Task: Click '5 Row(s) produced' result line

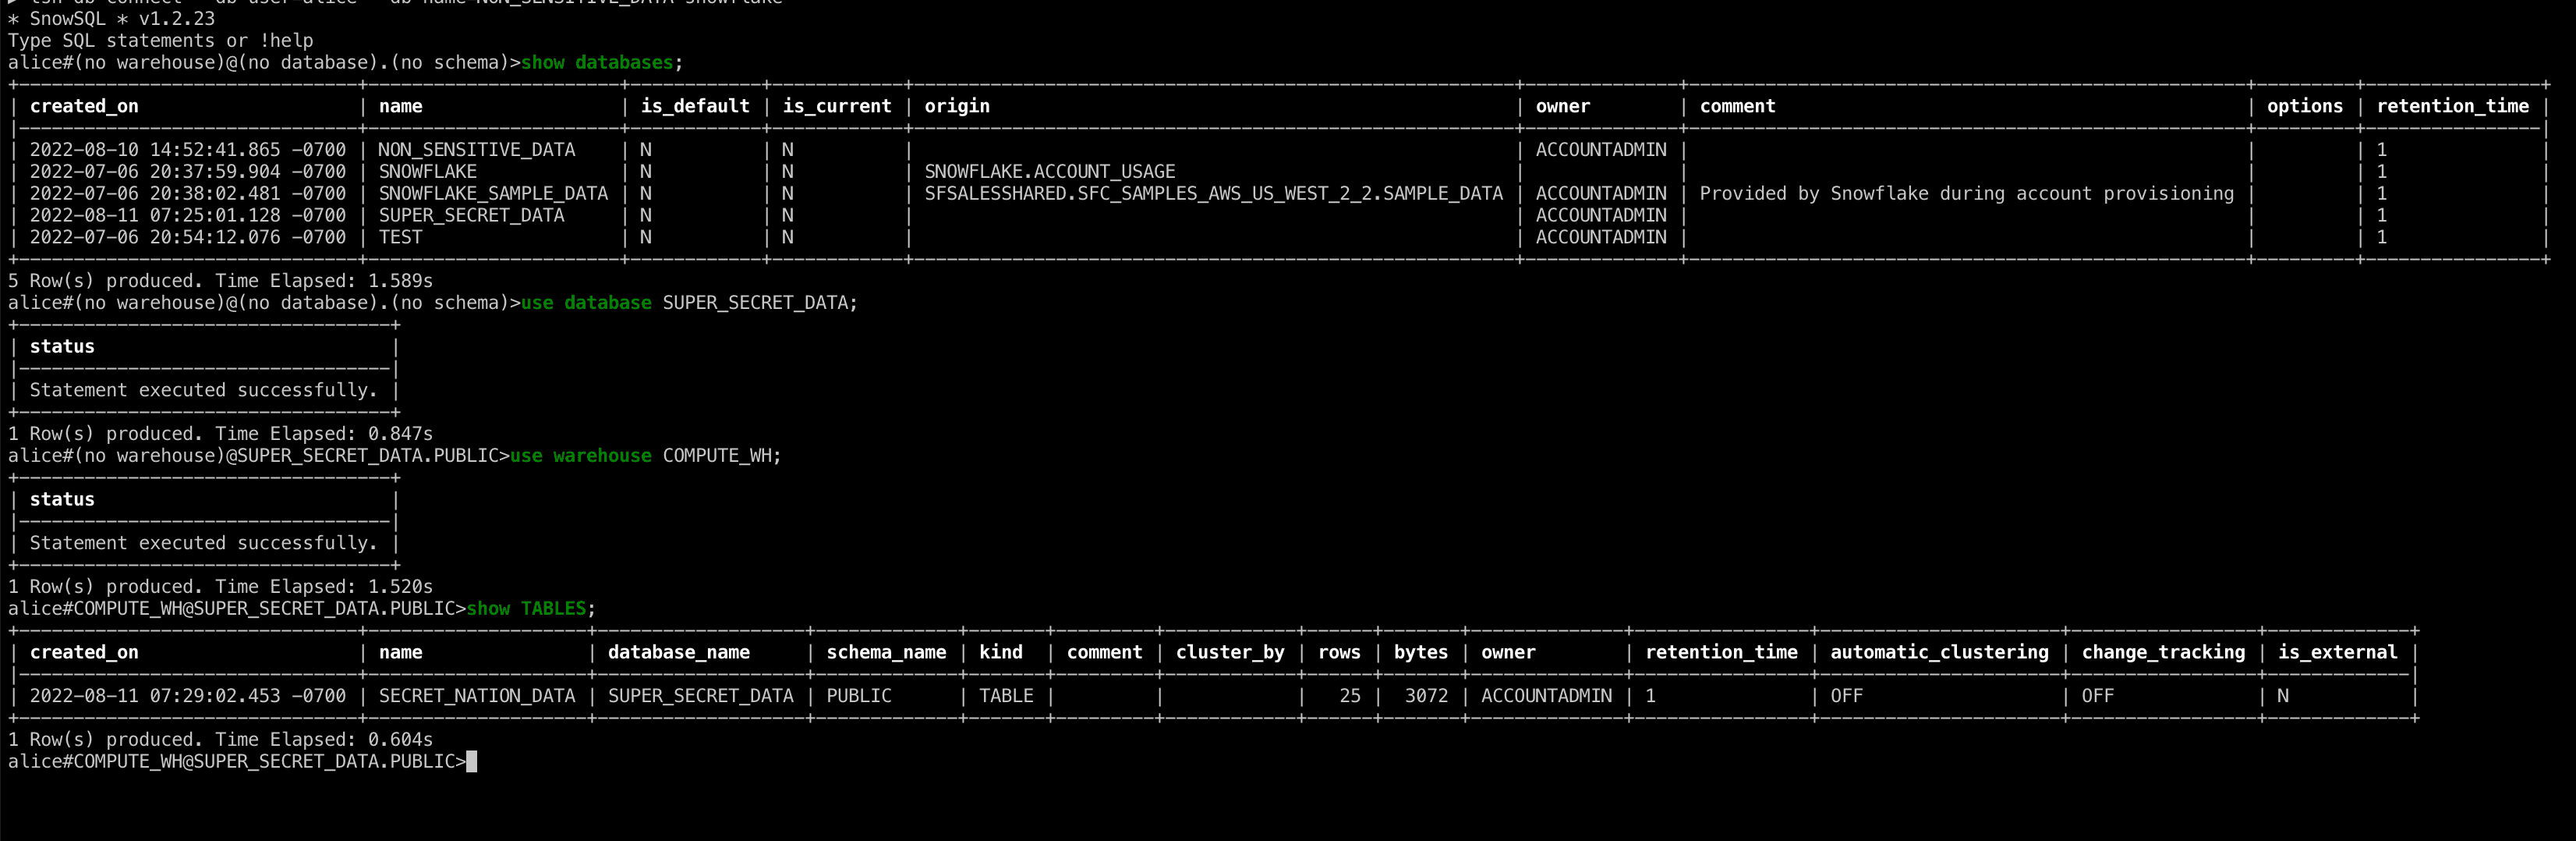Action: tap(220, 282)
